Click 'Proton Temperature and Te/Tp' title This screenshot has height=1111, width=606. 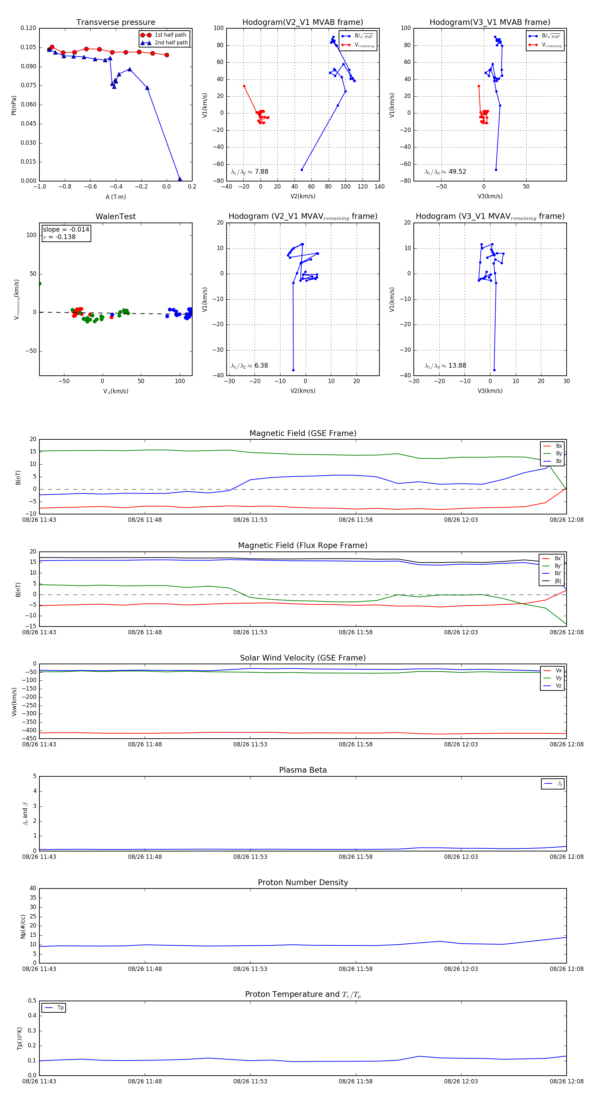pos(303,995)
